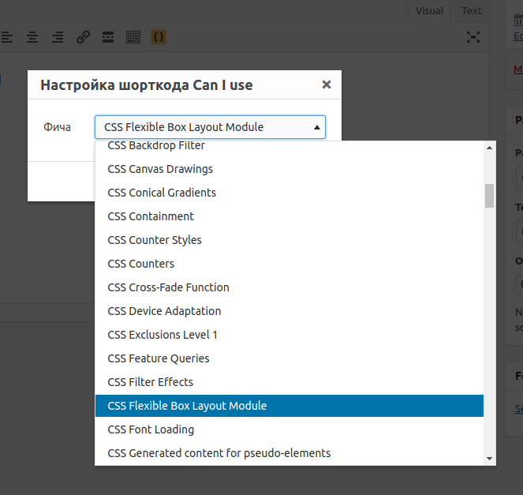The height and width of the screenshot is (495, 523).
Task: Click the dropdown list scrollbar thumb
Action: pyautogui.click(x=489, y=195)
